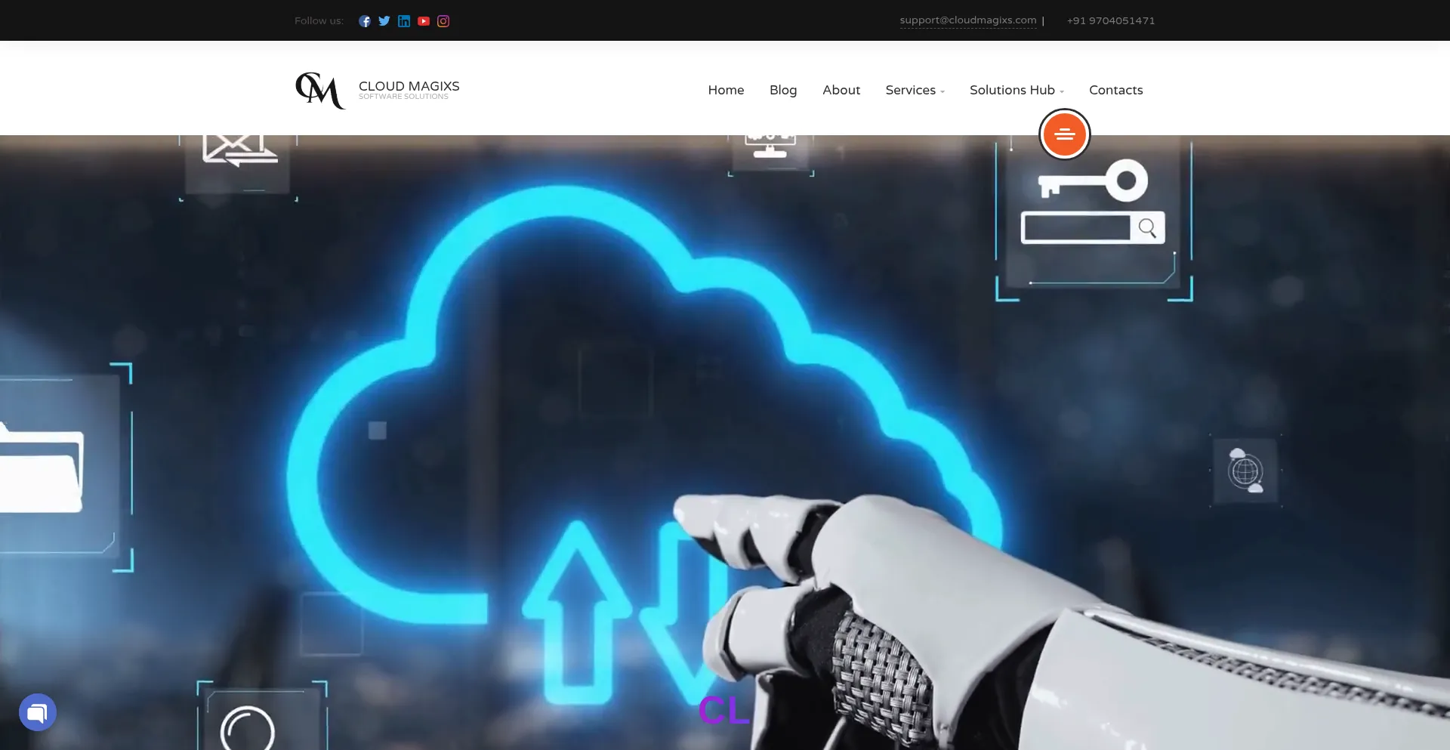Screen dimensions: 1450x750
Task: Open the Facebook social icon
Action: [365, 20]
